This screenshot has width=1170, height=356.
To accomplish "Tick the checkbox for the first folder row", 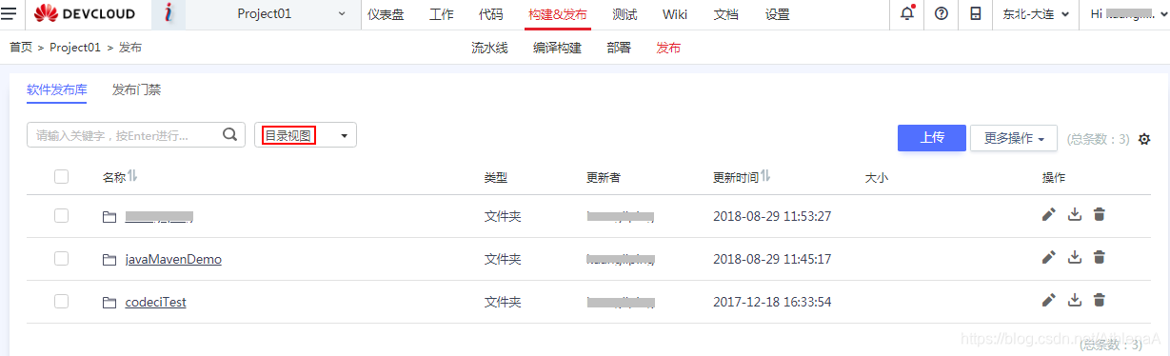I will [62, 216].
